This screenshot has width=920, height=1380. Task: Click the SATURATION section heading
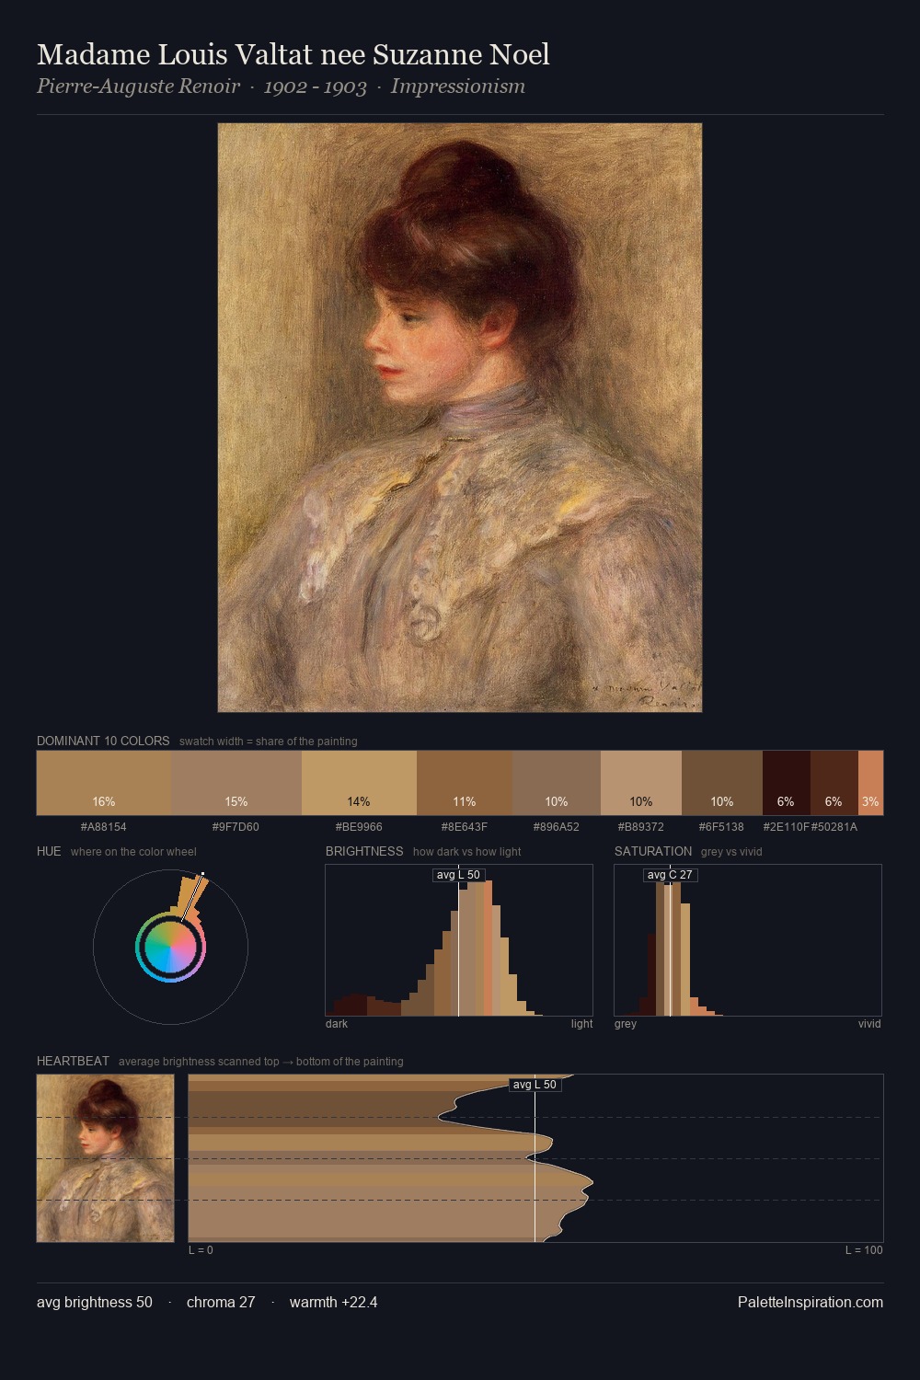tap(653, 851)
